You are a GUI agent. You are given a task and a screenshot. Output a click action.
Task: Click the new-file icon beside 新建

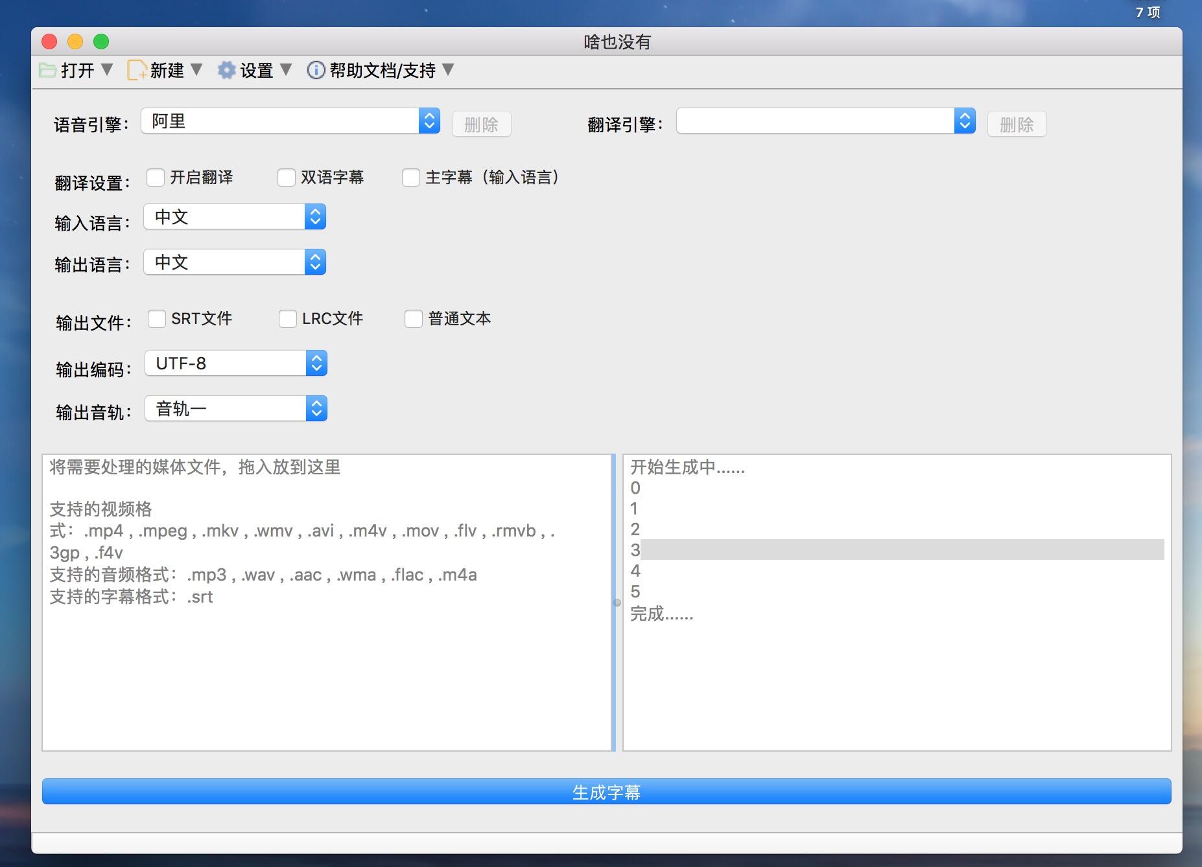(x=137, y=70)
